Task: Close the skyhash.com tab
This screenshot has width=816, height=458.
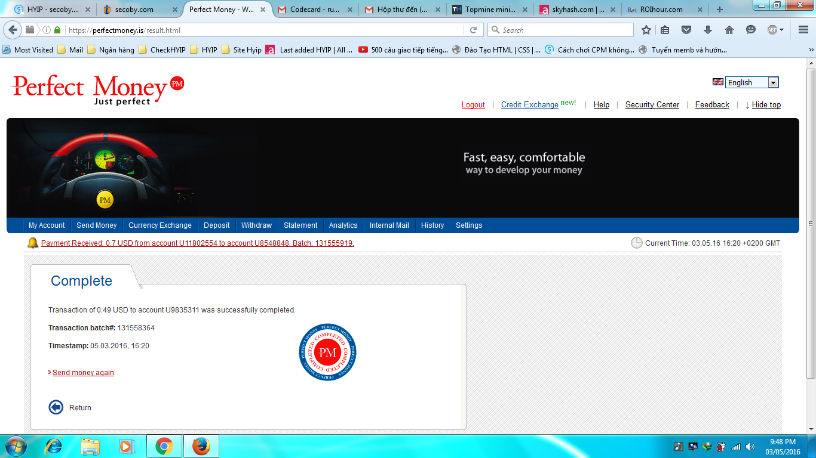Action: (x=613, y=10)
